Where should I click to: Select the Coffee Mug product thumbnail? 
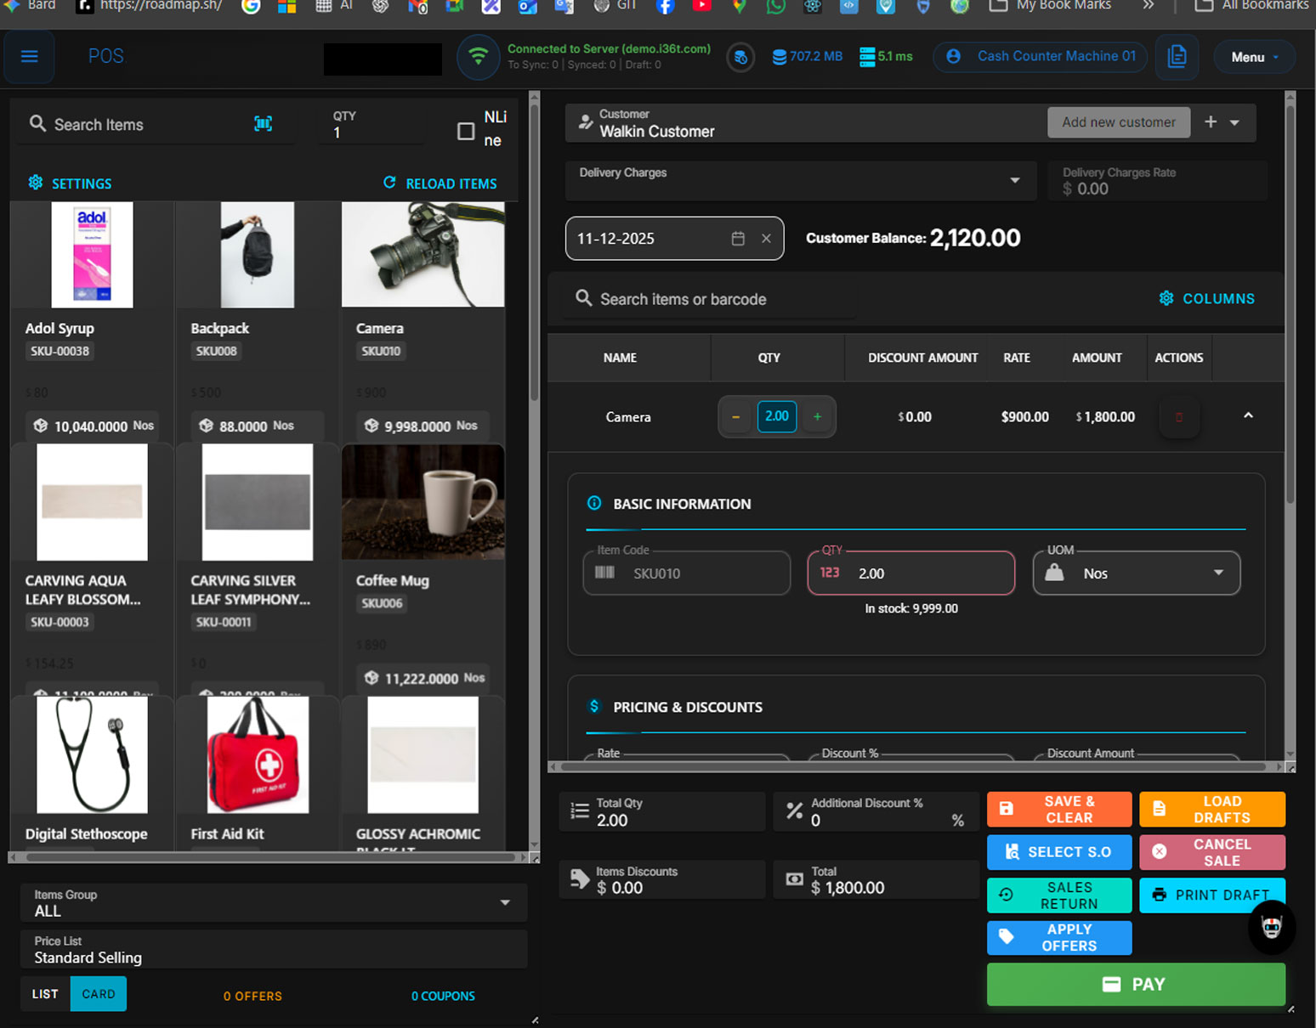click(x=423, y=502)
